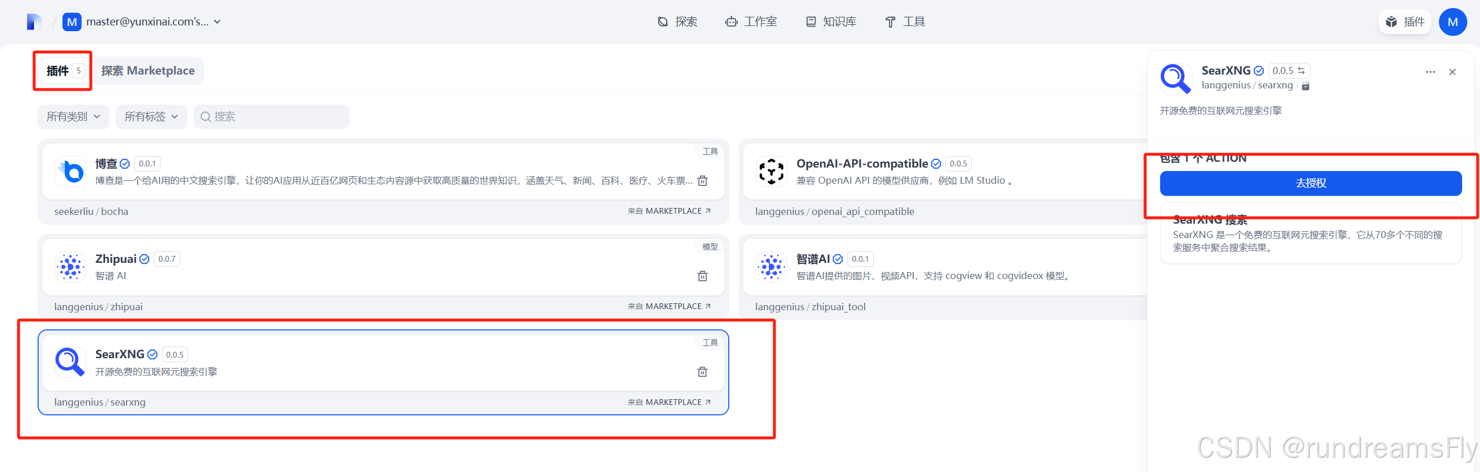
Task: Delete the Zhipuai plugin via trash icon
Action: pos(703,276)
